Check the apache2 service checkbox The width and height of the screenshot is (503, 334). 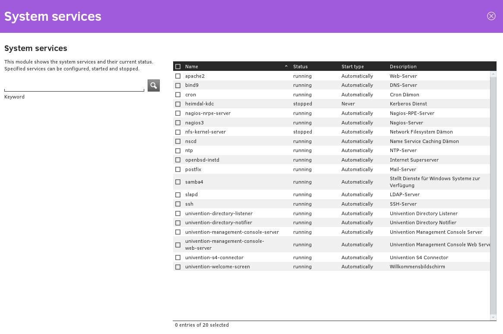(x=178, y=76)
